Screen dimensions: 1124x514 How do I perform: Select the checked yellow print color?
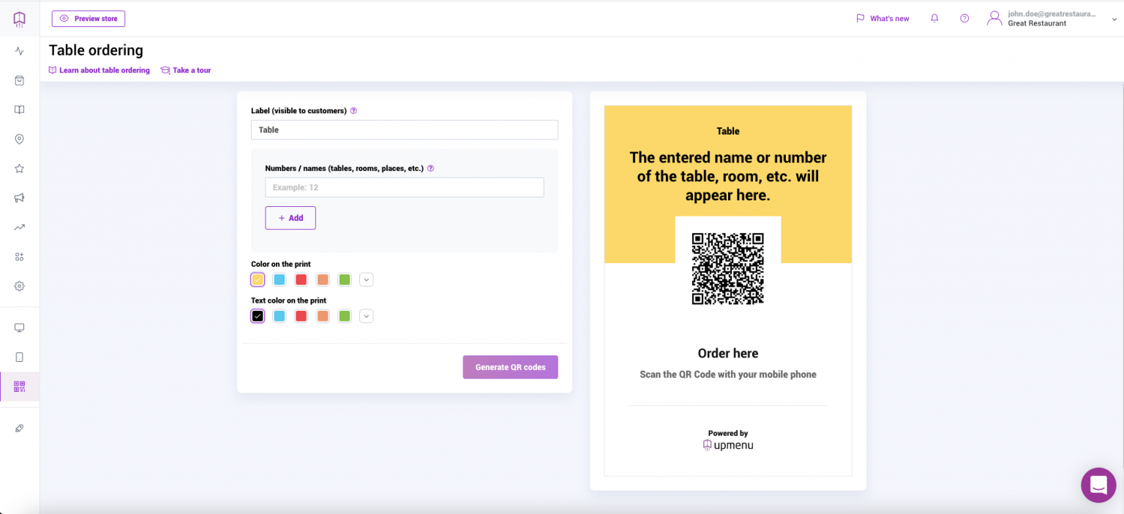[258, 279]
